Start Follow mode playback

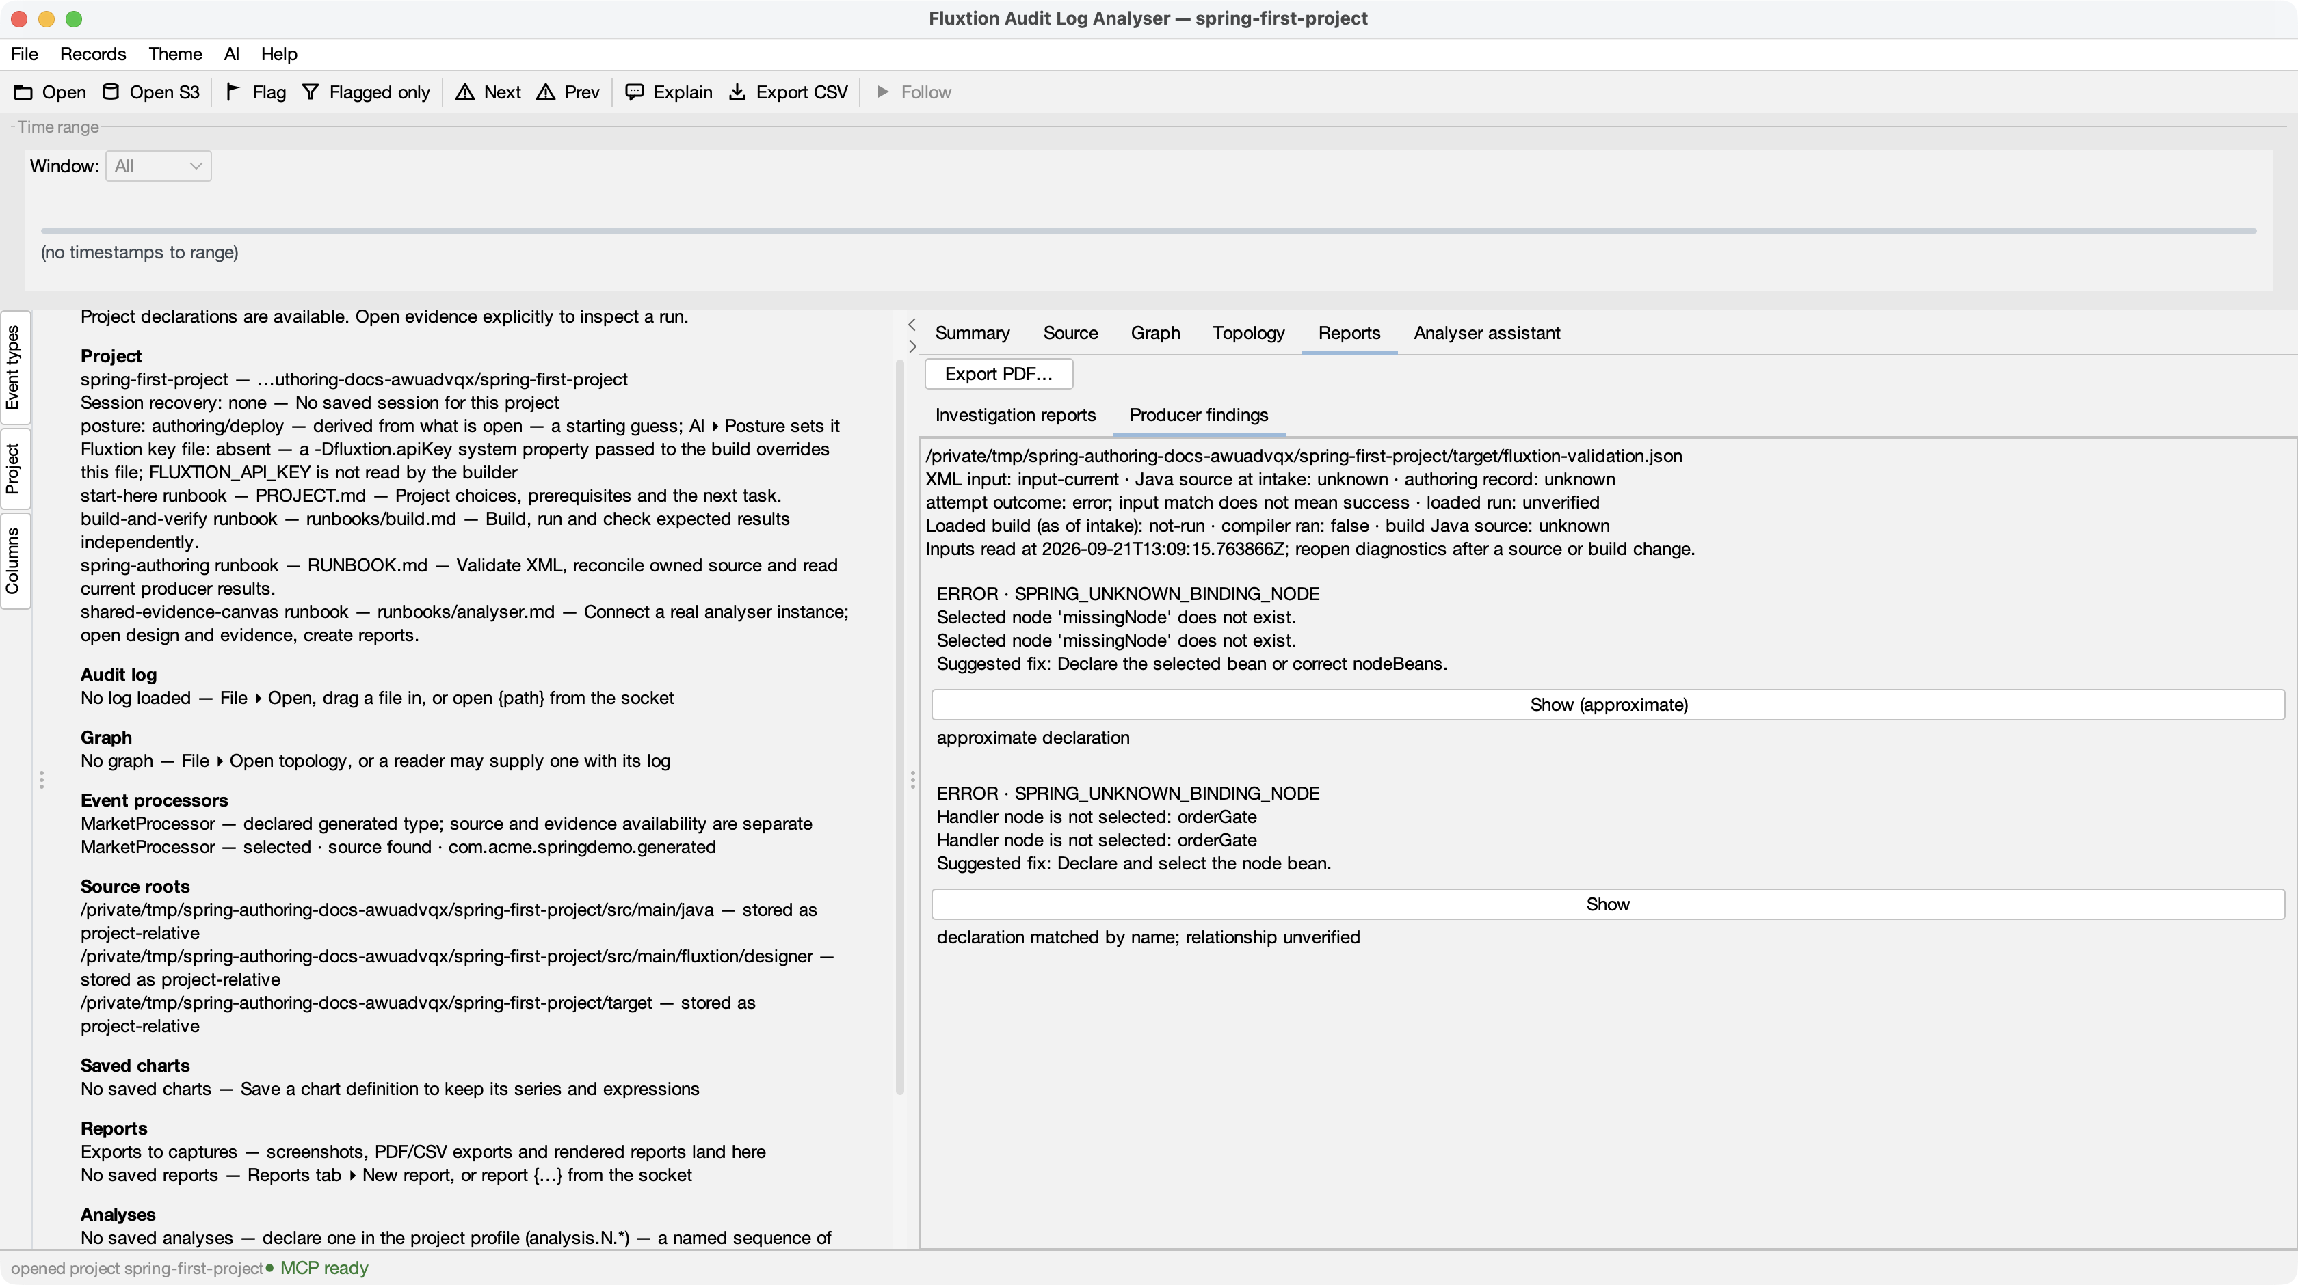click(914, 92)
